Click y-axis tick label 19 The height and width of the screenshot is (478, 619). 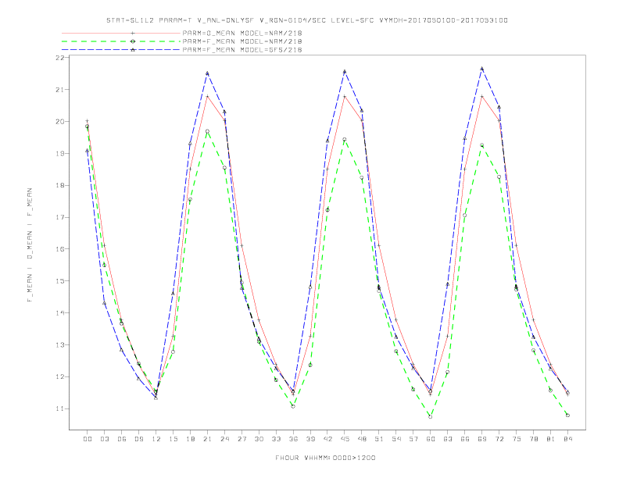59,153
